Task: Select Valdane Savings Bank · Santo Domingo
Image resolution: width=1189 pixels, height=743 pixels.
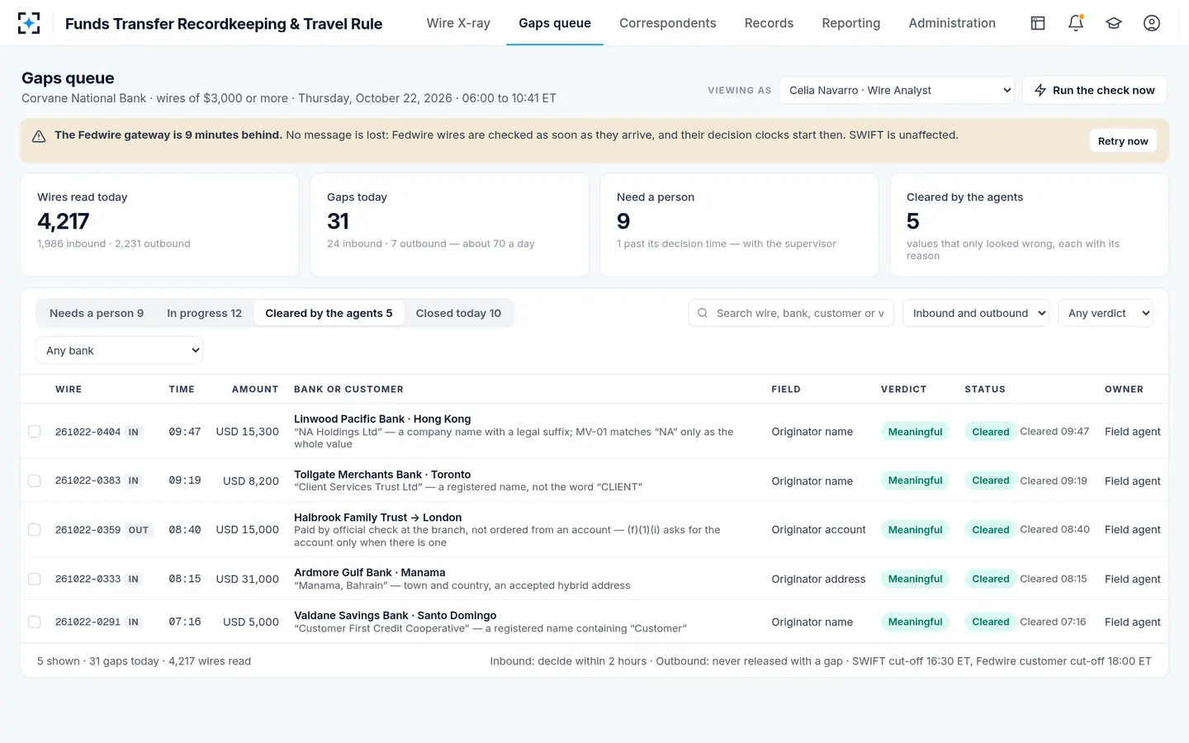Action: click(395, 615)
